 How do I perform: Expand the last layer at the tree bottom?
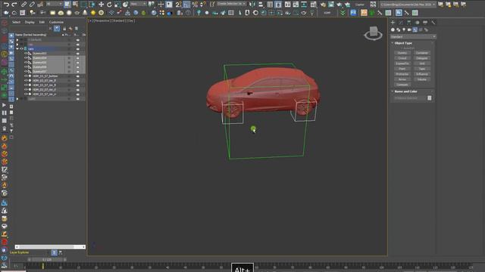click(17, 99)
